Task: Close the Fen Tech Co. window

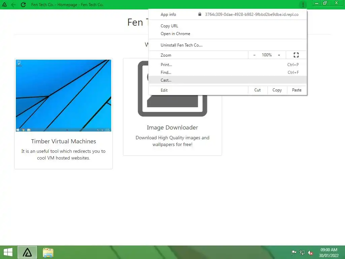Action: (337, 3)
